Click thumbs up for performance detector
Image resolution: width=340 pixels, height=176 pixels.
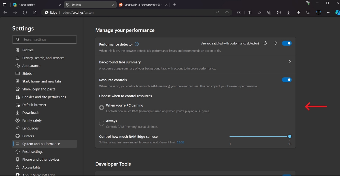(x=265, y=43)
